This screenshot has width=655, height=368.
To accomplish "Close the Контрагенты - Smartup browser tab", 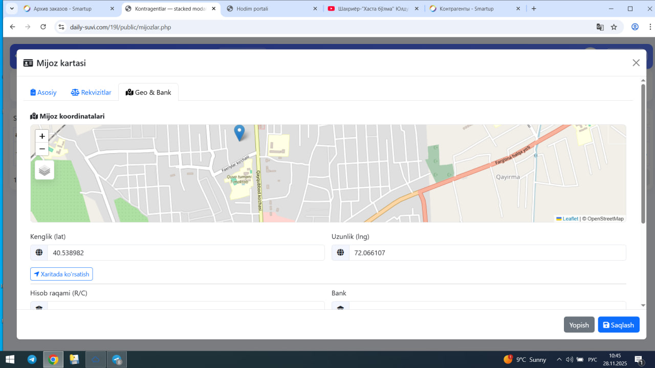I will (518, 9).
